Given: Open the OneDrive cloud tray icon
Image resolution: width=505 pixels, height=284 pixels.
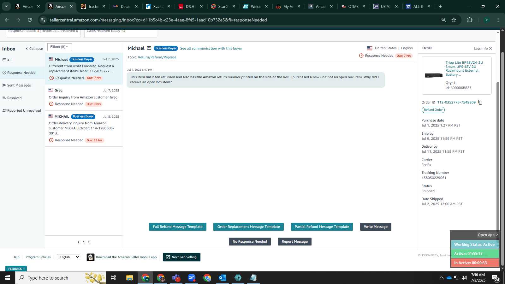Looking at the screenshot, I should tap(449, 278).
